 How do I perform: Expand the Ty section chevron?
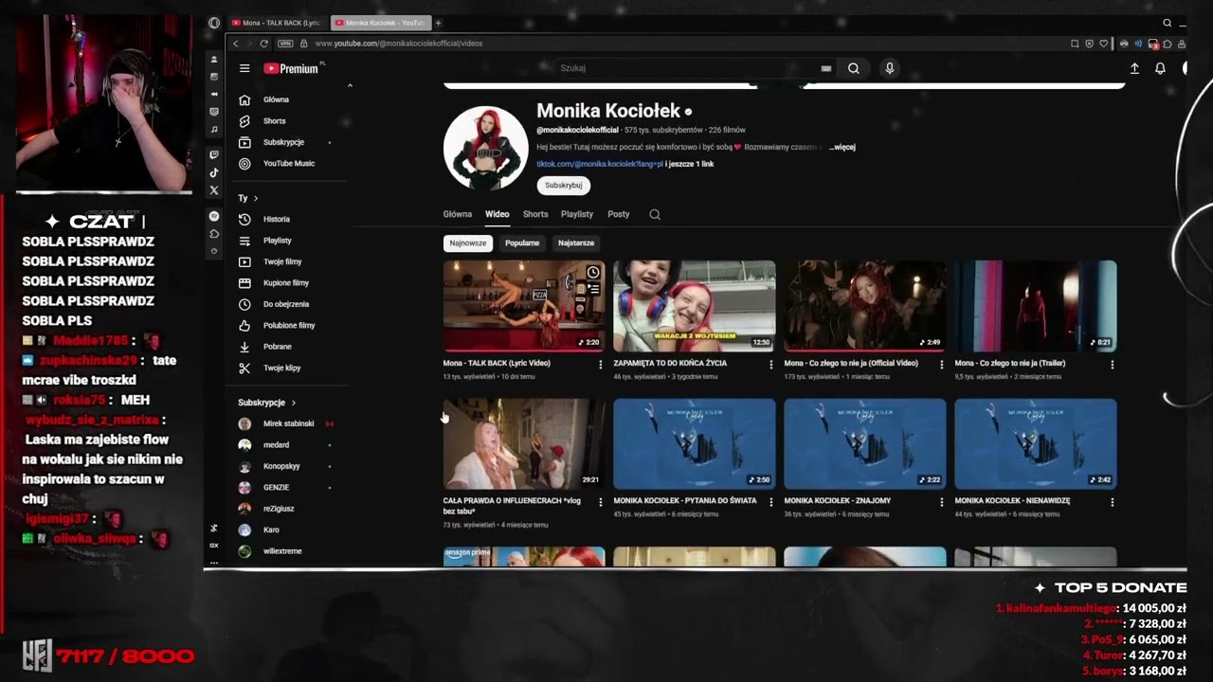[x=255, y=198]
